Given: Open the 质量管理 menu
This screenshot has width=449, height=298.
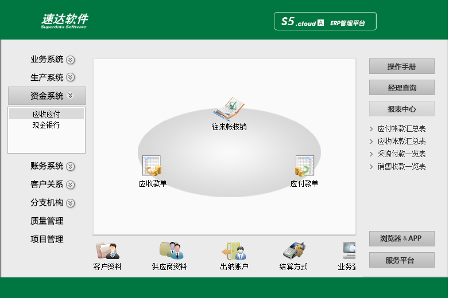Looking at the screenshot, I should click(x=47, y=221).
